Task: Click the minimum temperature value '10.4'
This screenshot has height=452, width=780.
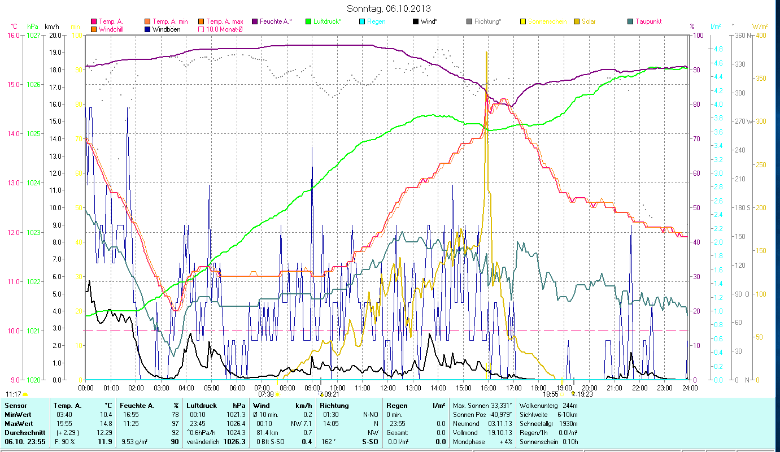Action: [x=106, y=415]
